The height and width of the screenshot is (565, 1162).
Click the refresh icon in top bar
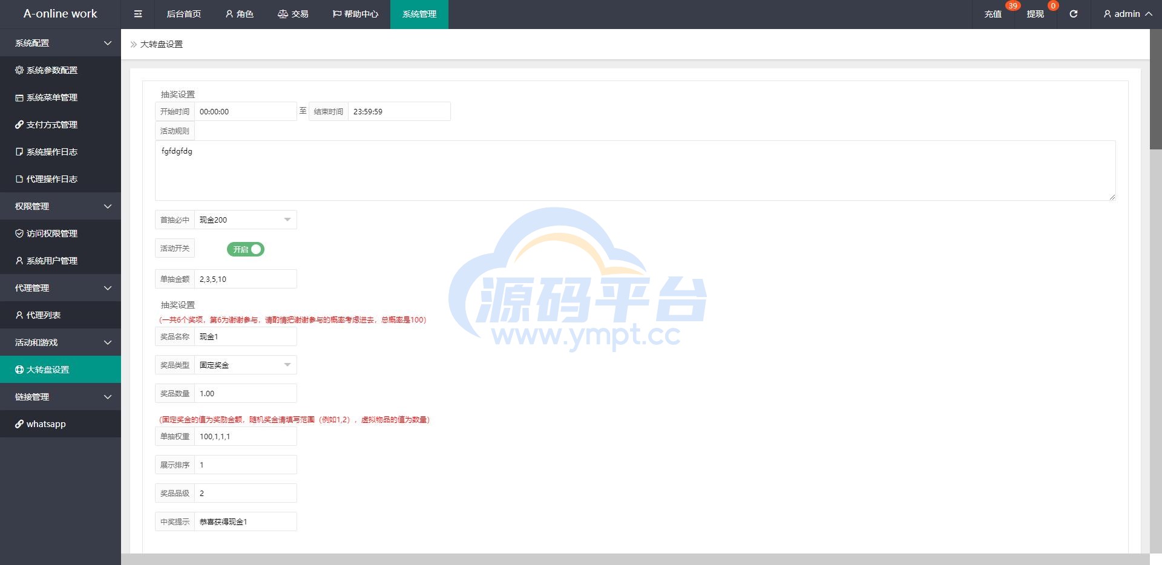[1073, 14]
